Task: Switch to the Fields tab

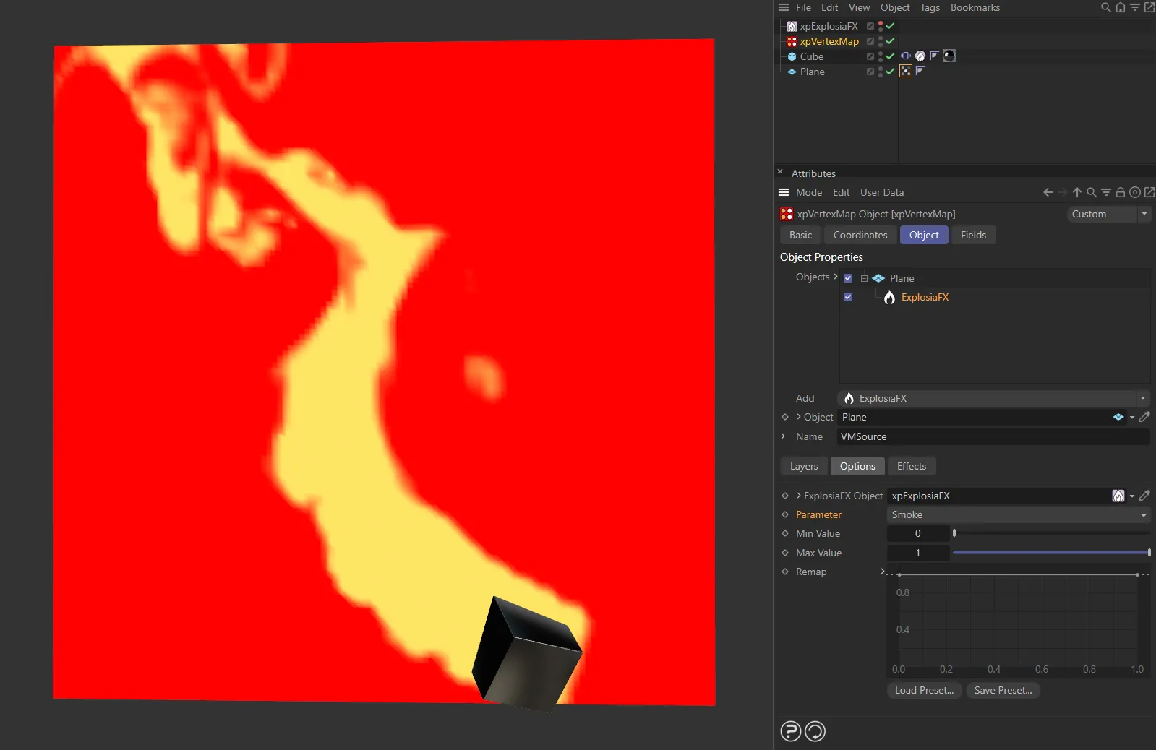Action: (x=974, y=235)
